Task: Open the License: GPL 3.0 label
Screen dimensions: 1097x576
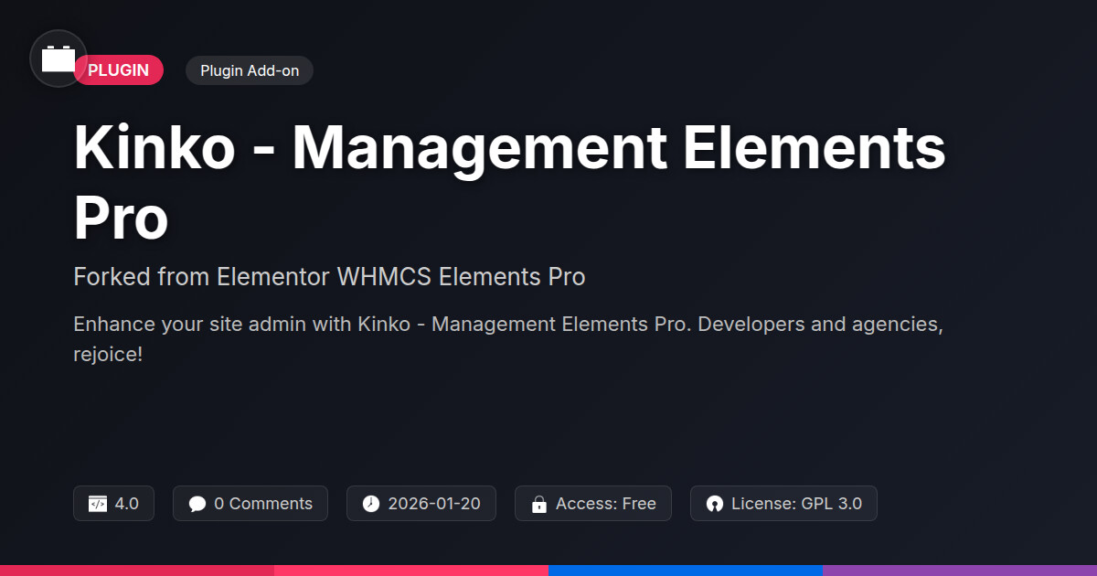Action: pyautogui.click(x=796, y=504)
